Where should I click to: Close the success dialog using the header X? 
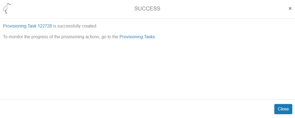pos(290,9)
